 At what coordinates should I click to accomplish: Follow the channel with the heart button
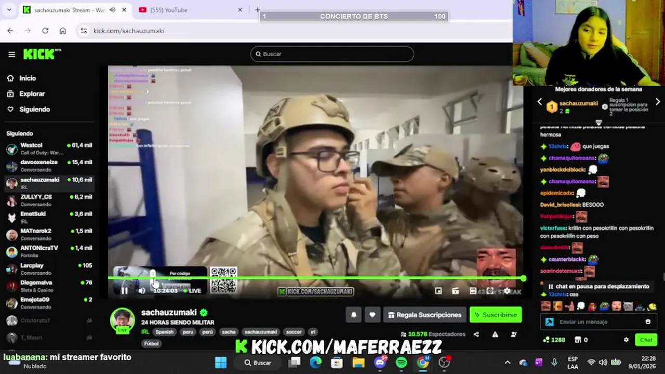coord(373,315)
